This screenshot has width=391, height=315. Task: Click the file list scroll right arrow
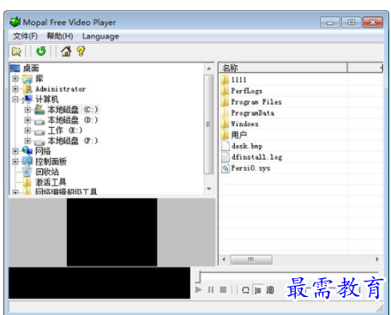pos(377,259)
